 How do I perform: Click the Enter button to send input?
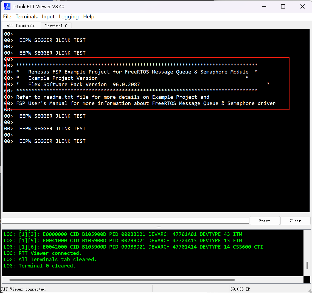click(x=265, y=221)
